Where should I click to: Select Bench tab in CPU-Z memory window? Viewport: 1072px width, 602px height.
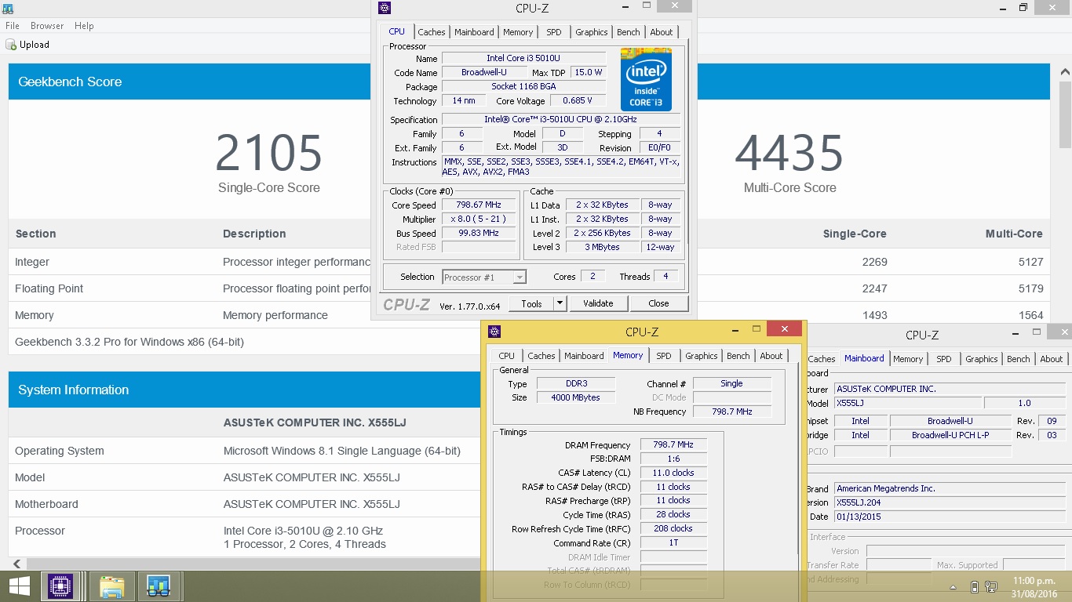tap(738, 356)
